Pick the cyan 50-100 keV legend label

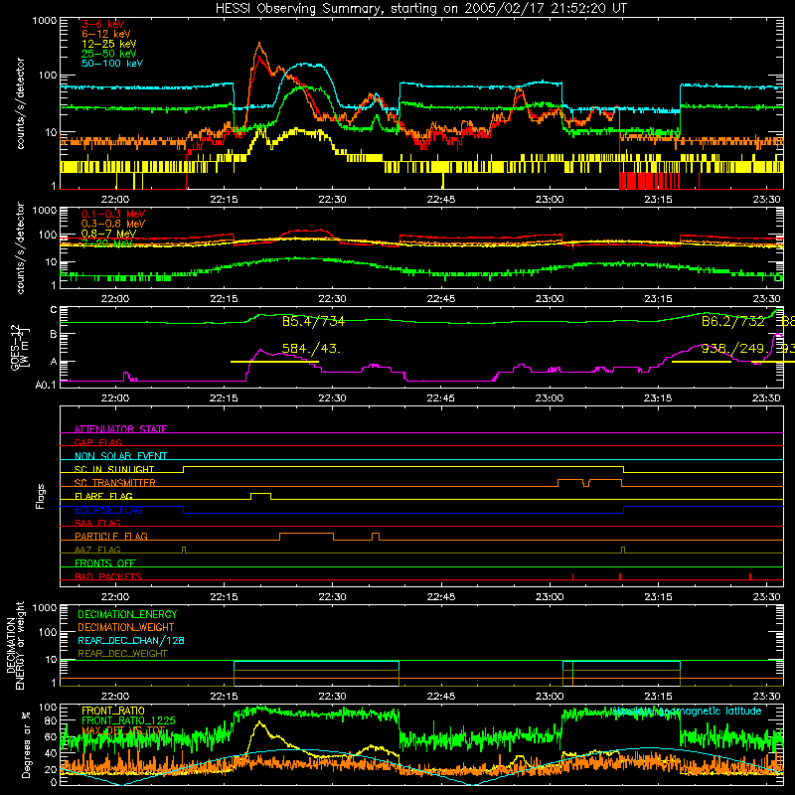(x=112, y=64)
